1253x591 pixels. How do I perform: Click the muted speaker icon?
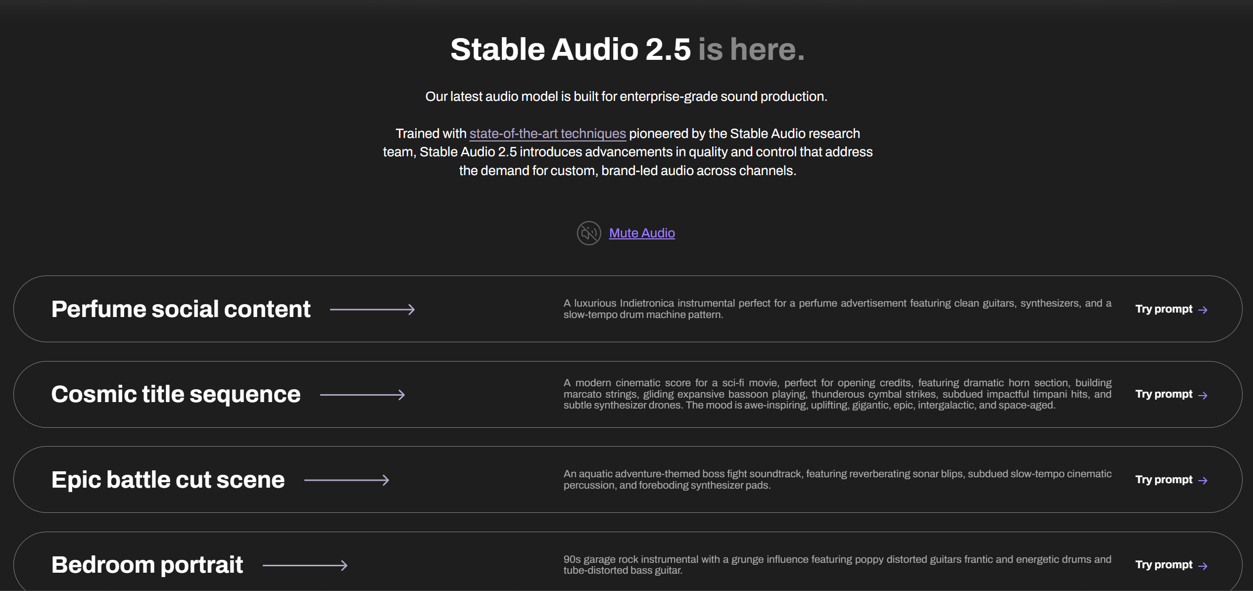click(x=588, y=233)
